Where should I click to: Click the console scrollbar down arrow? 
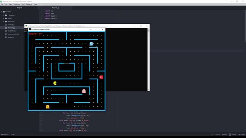(x=148, y=90)
